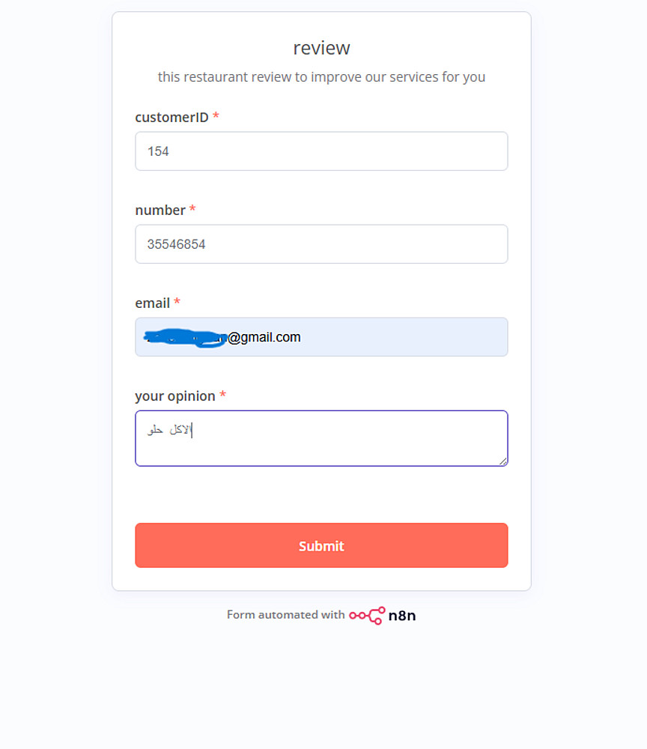Click the customerID label
The width and height of the screenshot is (647, 749).
point(172,117)
